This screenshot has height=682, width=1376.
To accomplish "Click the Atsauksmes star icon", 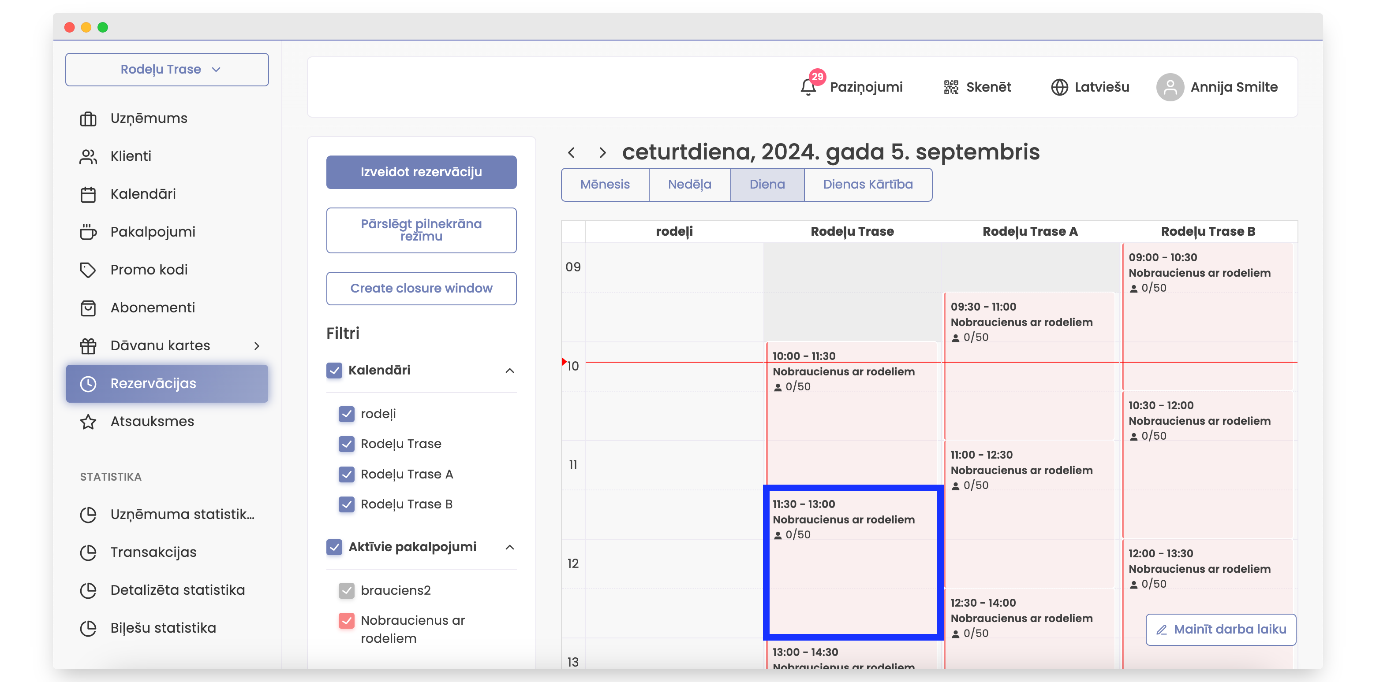I will 88,422.
